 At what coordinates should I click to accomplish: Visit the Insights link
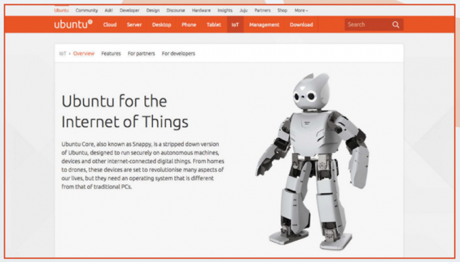pos(225,10)
